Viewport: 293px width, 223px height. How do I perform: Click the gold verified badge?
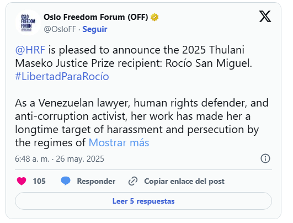tap(155, 17)
